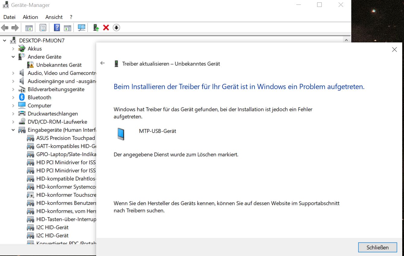
Task: Click the DVD/CD-ROM-Laufwerke drive icon
Action: click(22, 122)
